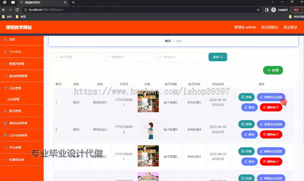
Task: Click the browser address bar URL
Action: tap(46, 10)
